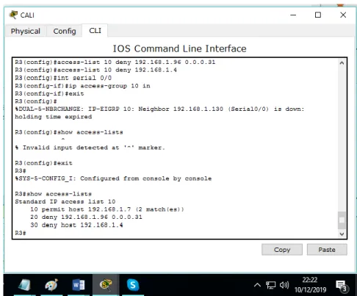357x296 pixels.
Task: Click the '%DUAL-5-NBRCHANGE' EIGRP message
Action: (x=159, y=109)
